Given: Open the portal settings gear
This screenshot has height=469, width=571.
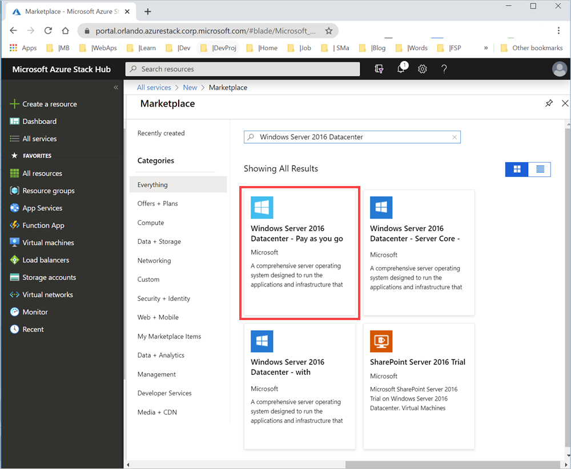Looking at the screenshot, I should 422,68.
